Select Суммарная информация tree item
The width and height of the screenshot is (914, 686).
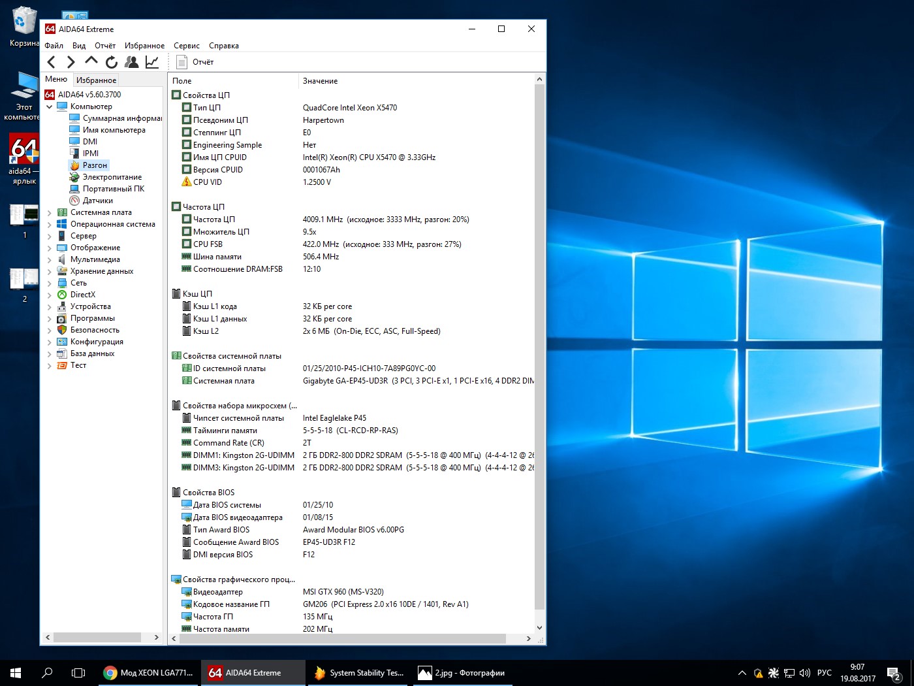(121, 118)
